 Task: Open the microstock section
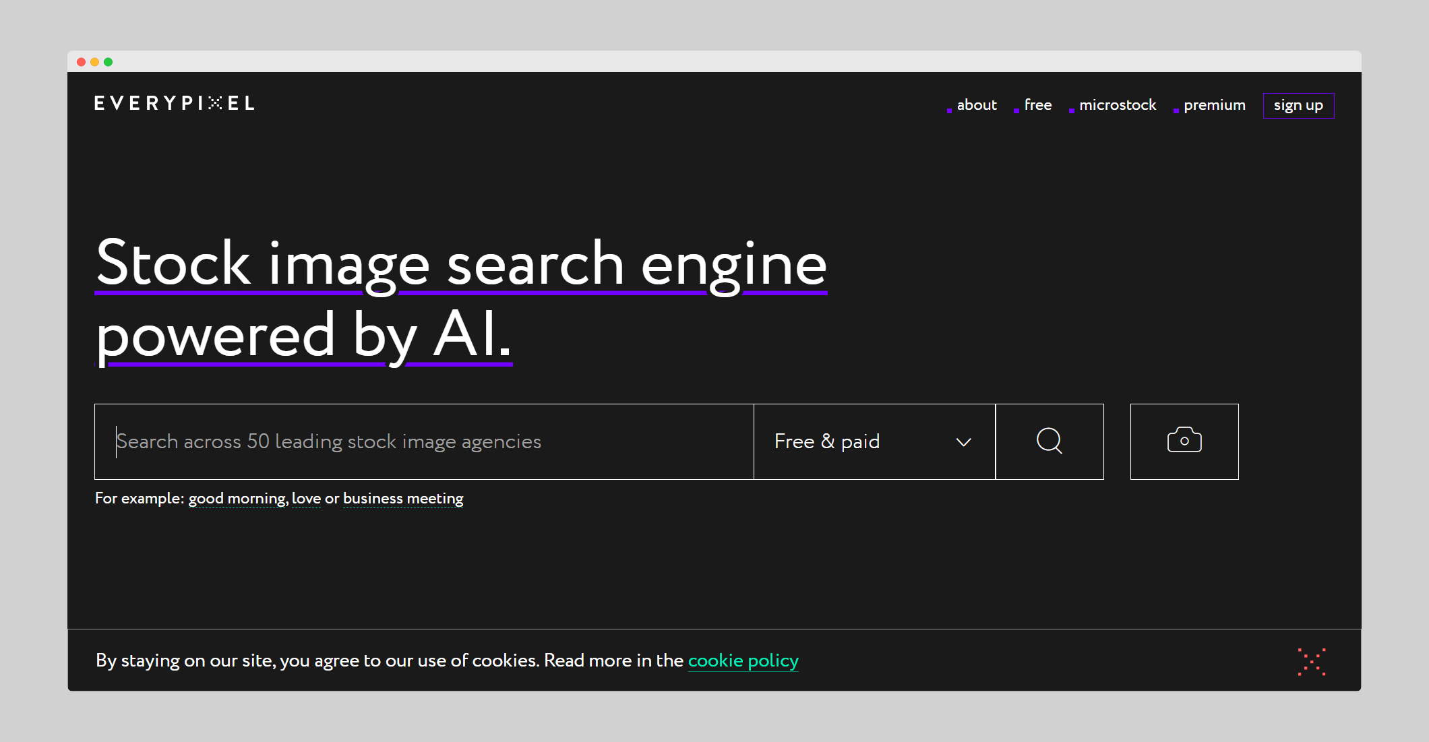[1117, 105]
